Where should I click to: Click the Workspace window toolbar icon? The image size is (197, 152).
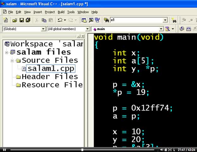click(84, 20)
